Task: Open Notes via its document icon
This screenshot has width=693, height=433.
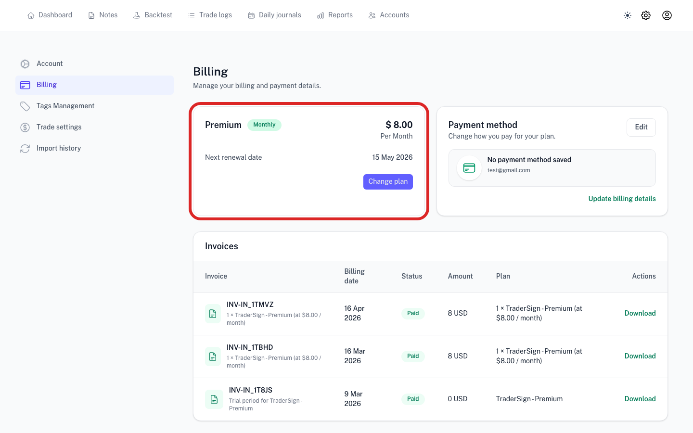Action: pos(91,15)
